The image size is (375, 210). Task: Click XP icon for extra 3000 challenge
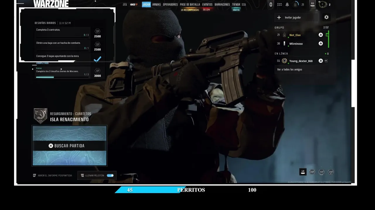point(98,71)
